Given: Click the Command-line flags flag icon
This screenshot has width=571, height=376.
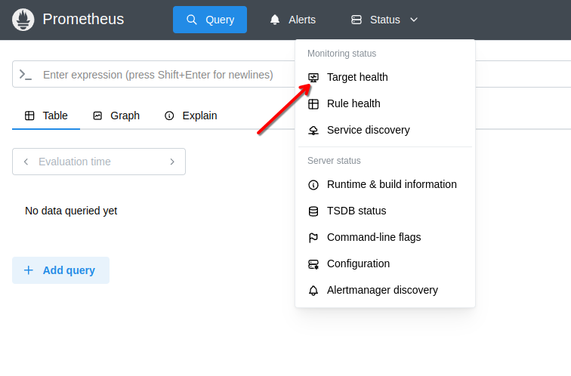Looking at the screenshot, I should coord(313,237).
